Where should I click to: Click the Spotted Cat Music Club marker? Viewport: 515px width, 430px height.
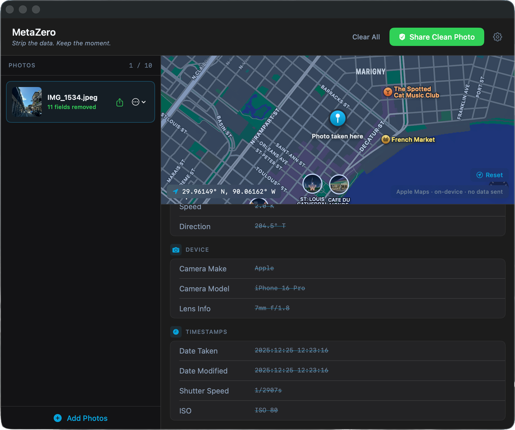point(388,92)
